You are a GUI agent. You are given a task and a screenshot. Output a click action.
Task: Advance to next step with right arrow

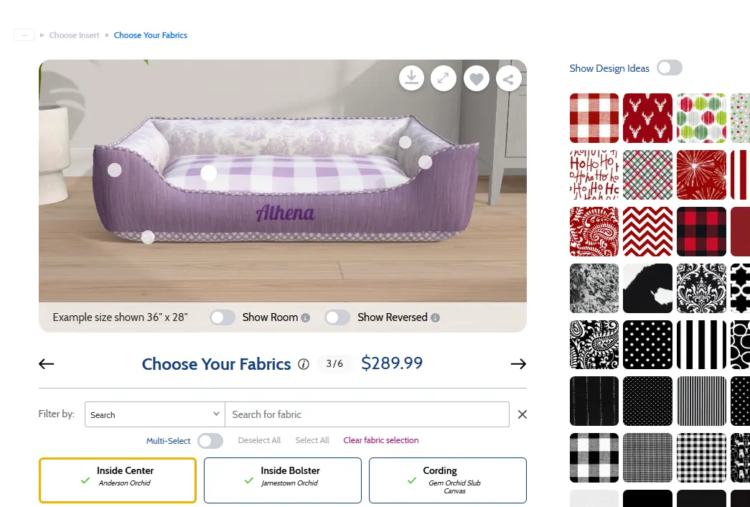[518, 364]
